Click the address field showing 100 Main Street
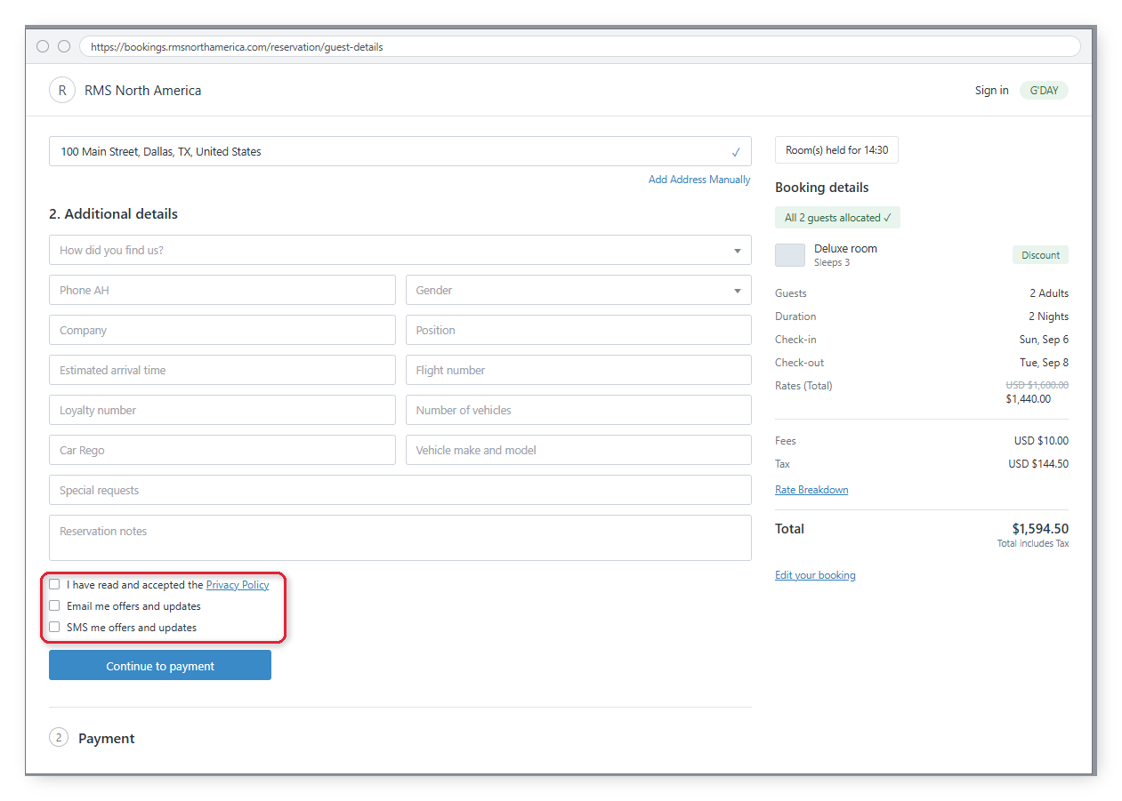Image resolution: width=1122 pixels, height=801 pixels. coord(400,151)
